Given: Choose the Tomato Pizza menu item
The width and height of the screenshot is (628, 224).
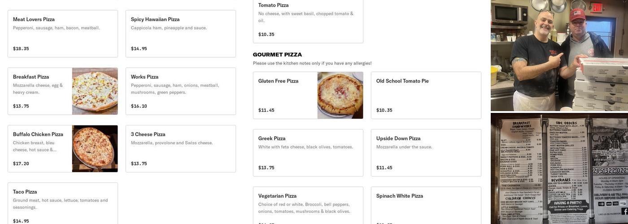Looking at the screenshot, I should point(308,20).
